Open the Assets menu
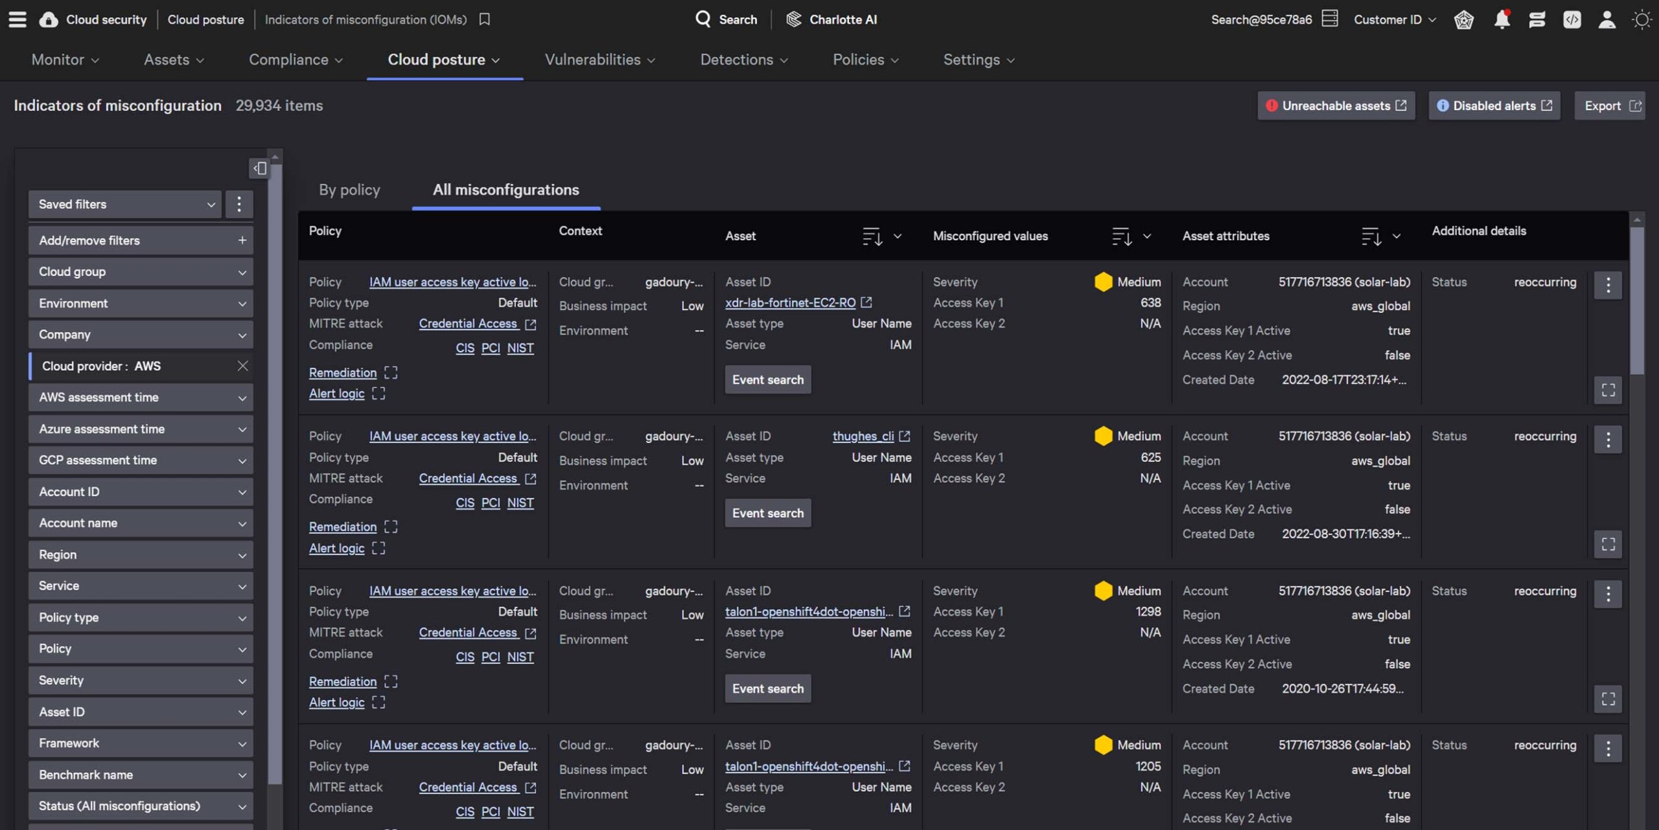Viewport: 1659px width, 830px height. click(x=174, y=60)
